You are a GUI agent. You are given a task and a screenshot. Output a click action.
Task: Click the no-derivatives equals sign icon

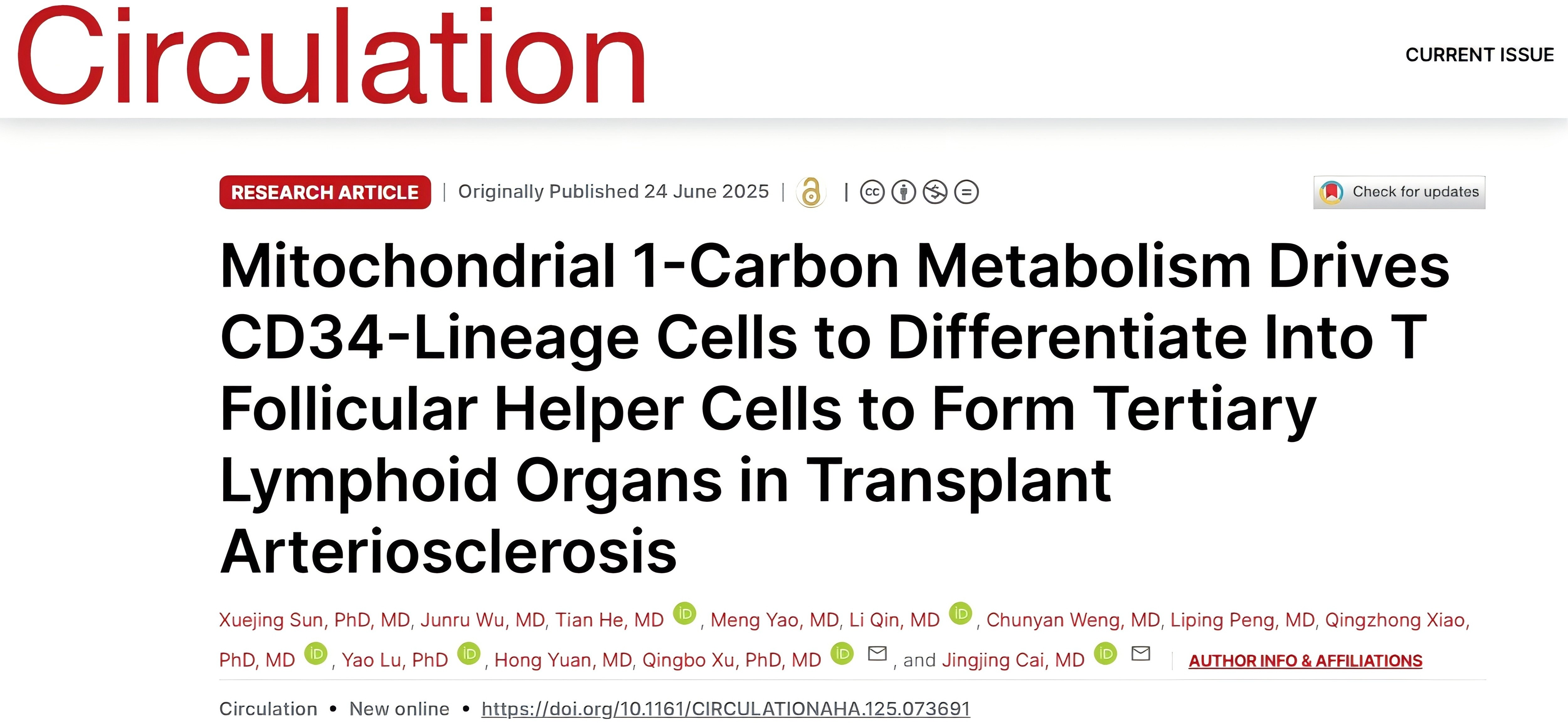coord(967,192)
